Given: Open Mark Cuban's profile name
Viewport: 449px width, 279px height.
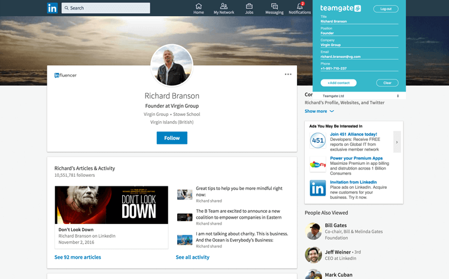Looking at the screenshot, I should (x=338, y=275).
